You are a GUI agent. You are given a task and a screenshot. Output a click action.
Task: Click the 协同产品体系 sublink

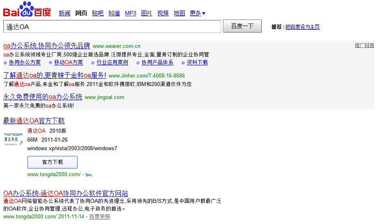[157, 62]
